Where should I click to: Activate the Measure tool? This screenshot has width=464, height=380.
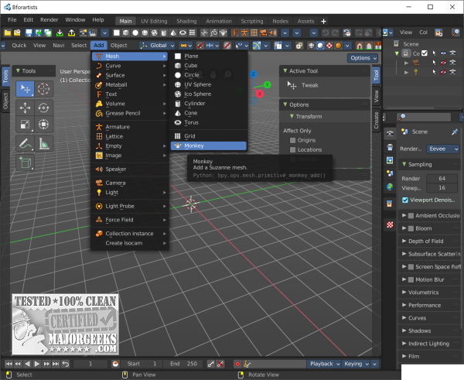(x=43, y=143)
